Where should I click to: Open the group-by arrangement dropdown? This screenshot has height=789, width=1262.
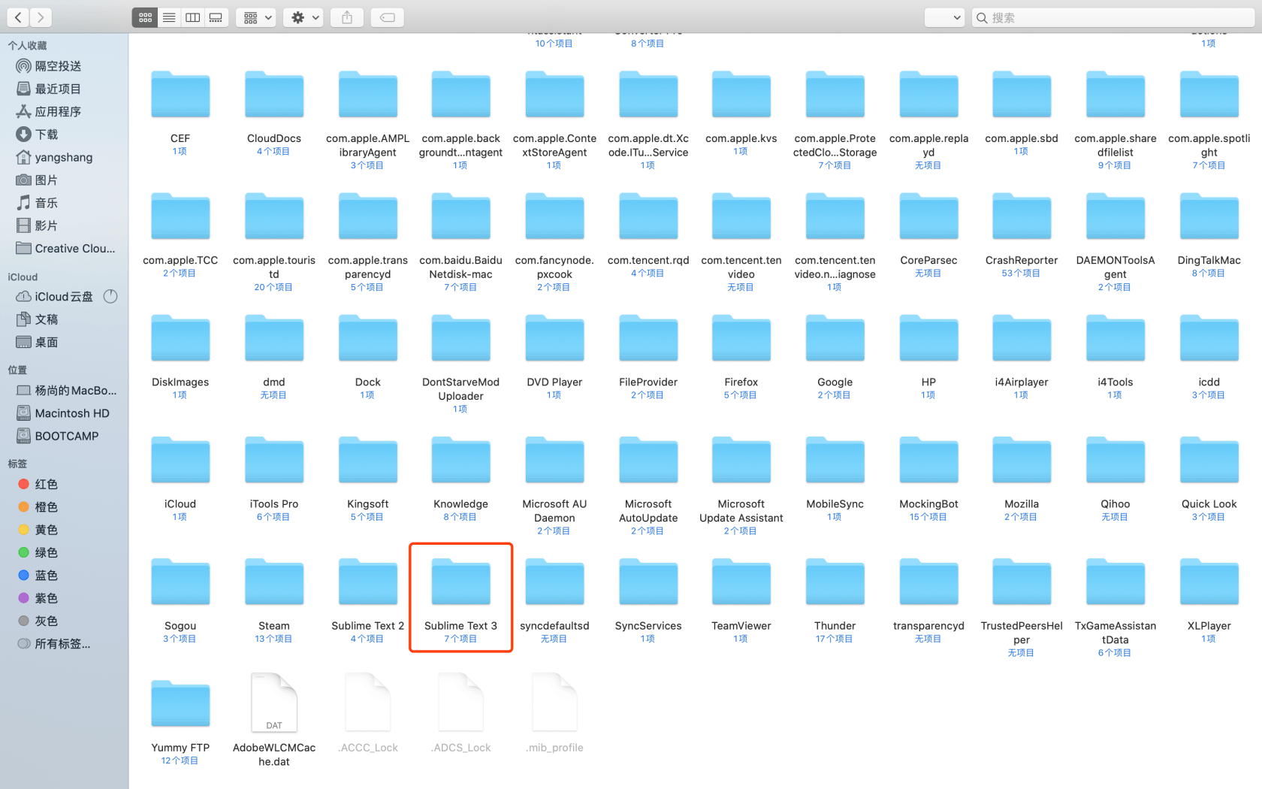point(256,17)
